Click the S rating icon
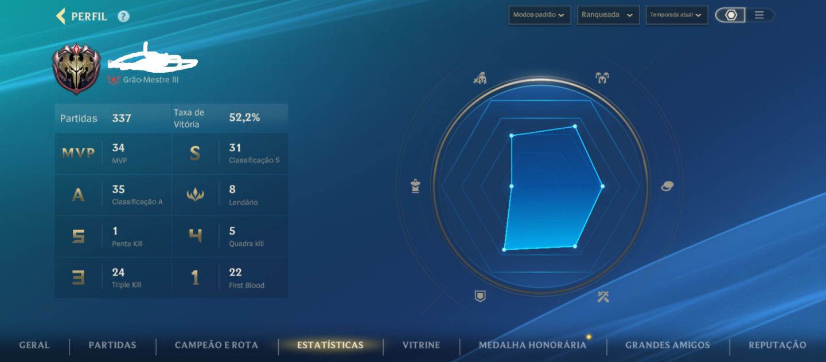The image size is (826, 362). (x=195, y=154)
